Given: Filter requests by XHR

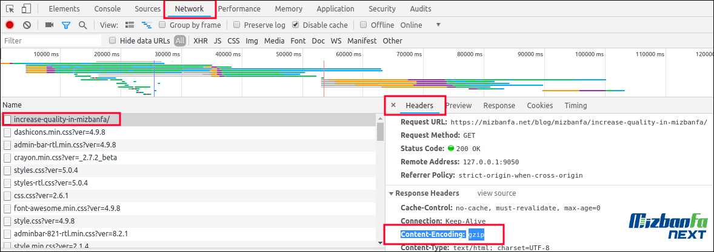Looking at the screenshot, I should [x=201, y=41].
